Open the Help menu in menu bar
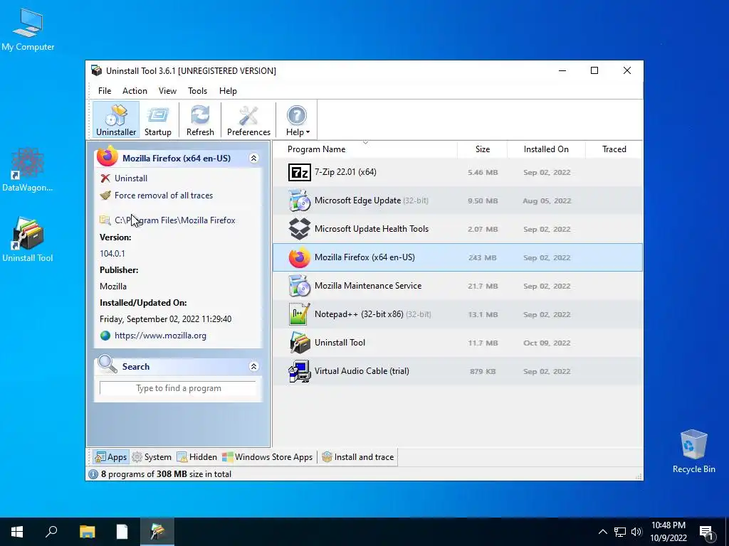This screenshot has height=546, width=729. (228, 91)
